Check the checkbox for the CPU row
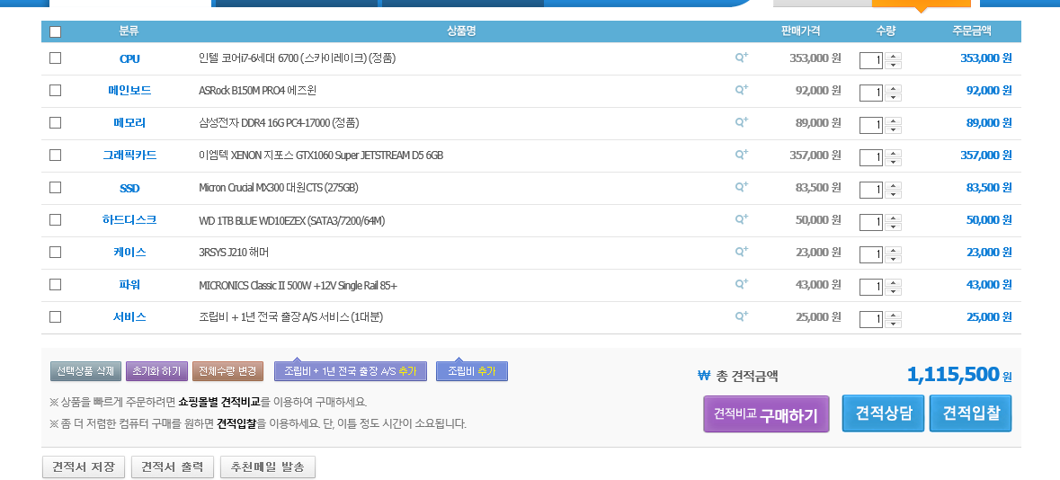The height and width of the screenshot is (480, 1060). (x=56, y=58)
